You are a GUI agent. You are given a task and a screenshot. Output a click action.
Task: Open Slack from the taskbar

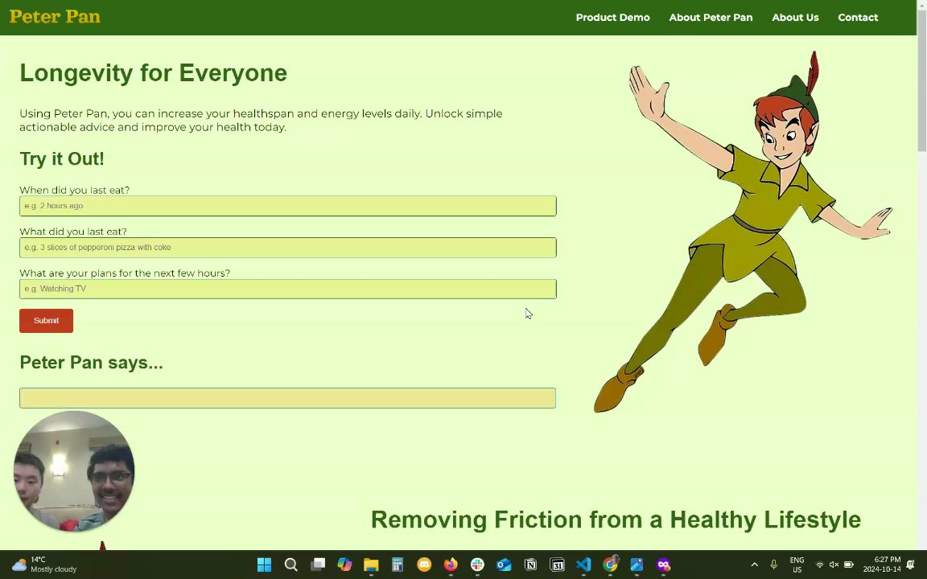477,565
